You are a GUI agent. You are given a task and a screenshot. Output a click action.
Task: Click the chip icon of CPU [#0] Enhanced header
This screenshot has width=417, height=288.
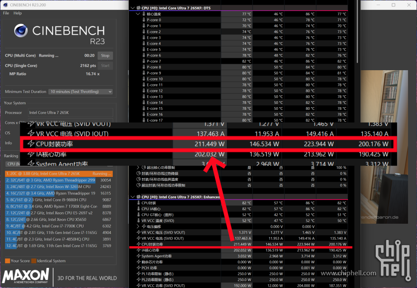[138, 197]
